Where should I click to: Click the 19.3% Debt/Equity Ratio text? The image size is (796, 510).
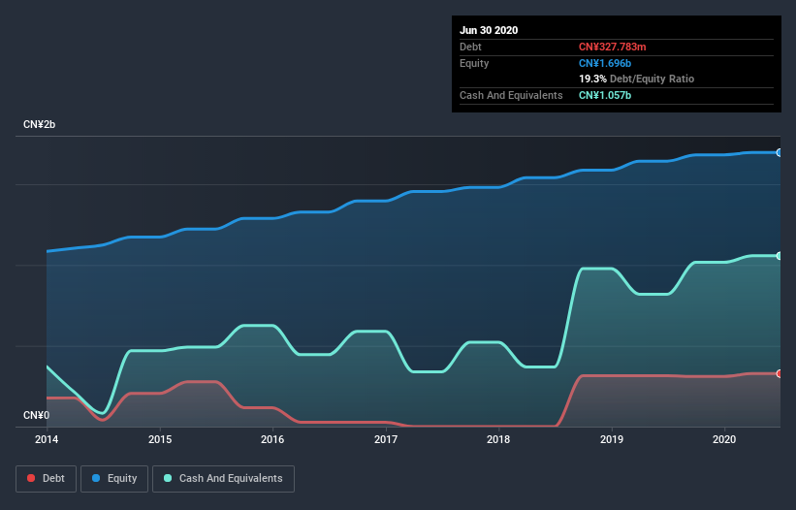pyautogui.click(x=637, y=80)
